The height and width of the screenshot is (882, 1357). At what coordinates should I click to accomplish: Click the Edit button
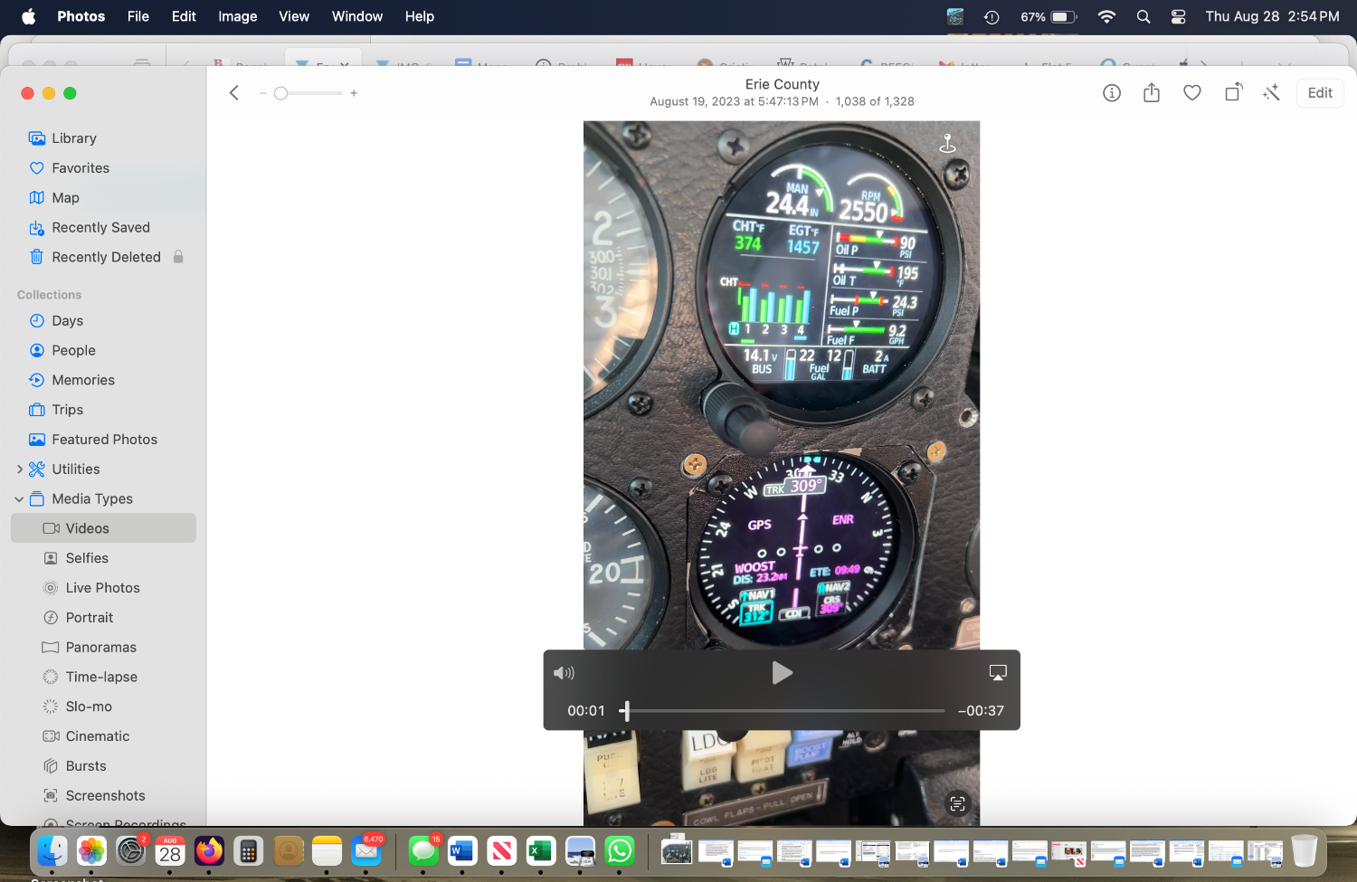pos(1320,93)
